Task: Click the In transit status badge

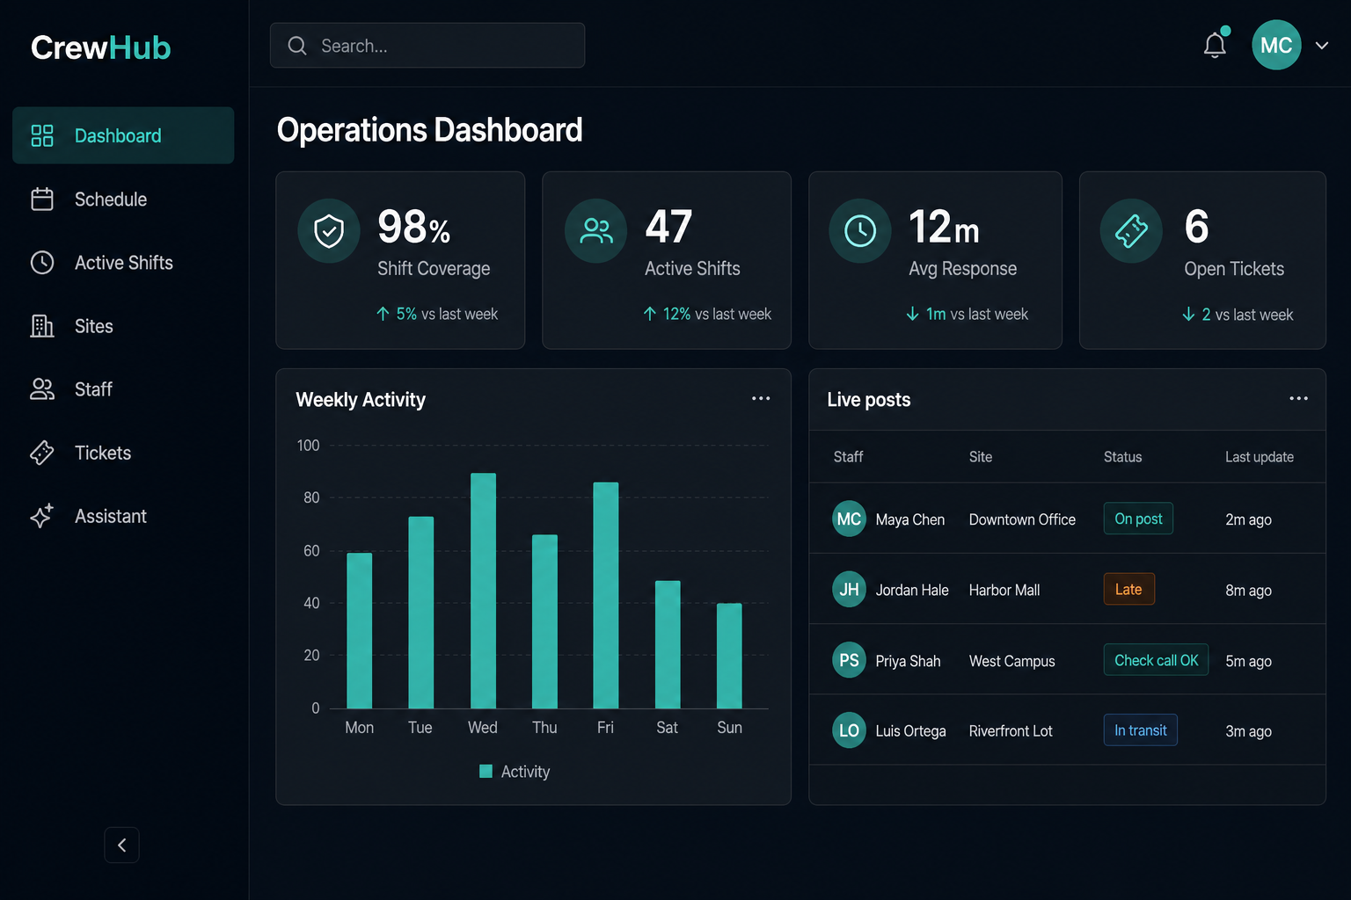Action: (x=1140, y=730)
